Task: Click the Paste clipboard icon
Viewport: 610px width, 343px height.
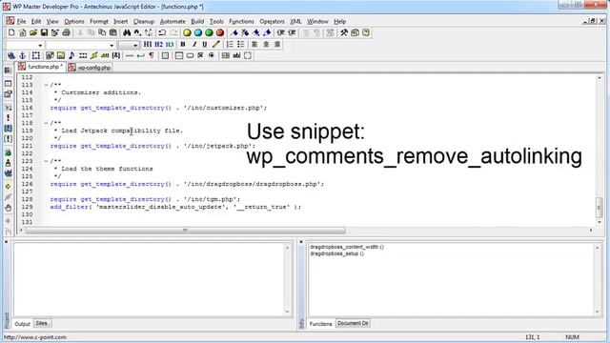Action: (x=113, y=32)
